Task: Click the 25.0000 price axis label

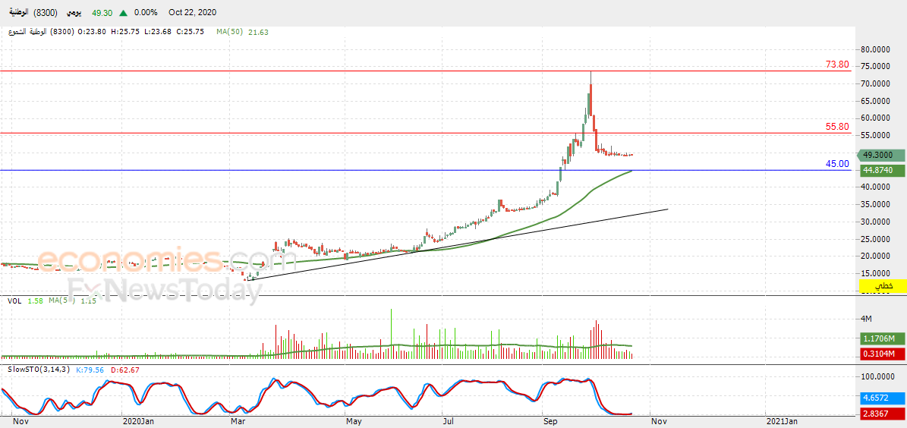Action: coord(877,239)
